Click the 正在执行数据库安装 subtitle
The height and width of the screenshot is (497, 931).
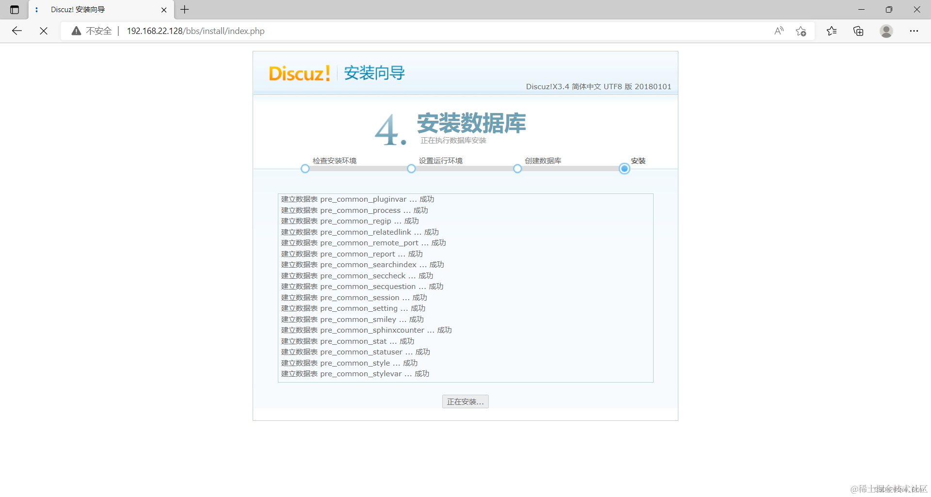(x=453, y=141)
